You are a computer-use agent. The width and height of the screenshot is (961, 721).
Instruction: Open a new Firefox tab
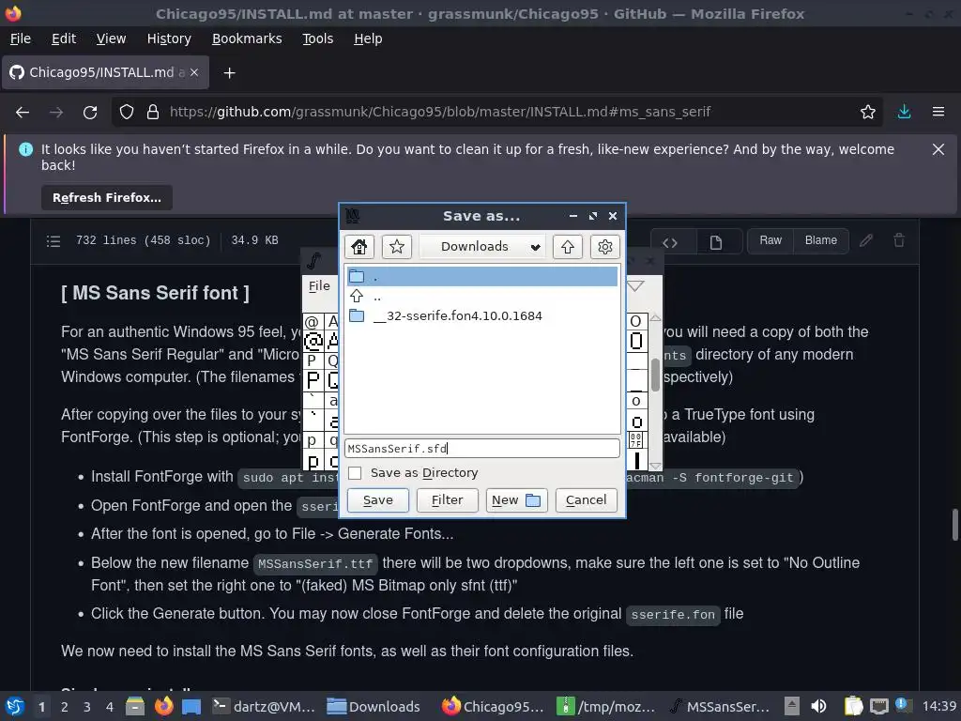(229, 73)
